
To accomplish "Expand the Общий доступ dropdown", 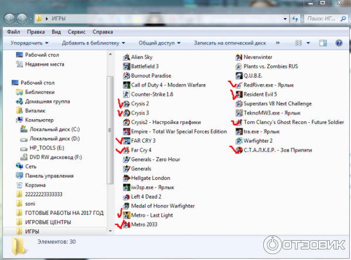I will click(159, 43).
